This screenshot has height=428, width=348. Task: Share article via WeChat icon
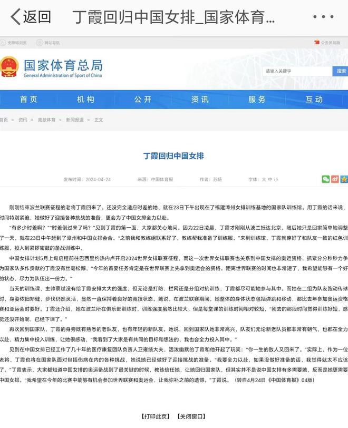[326, 179]
